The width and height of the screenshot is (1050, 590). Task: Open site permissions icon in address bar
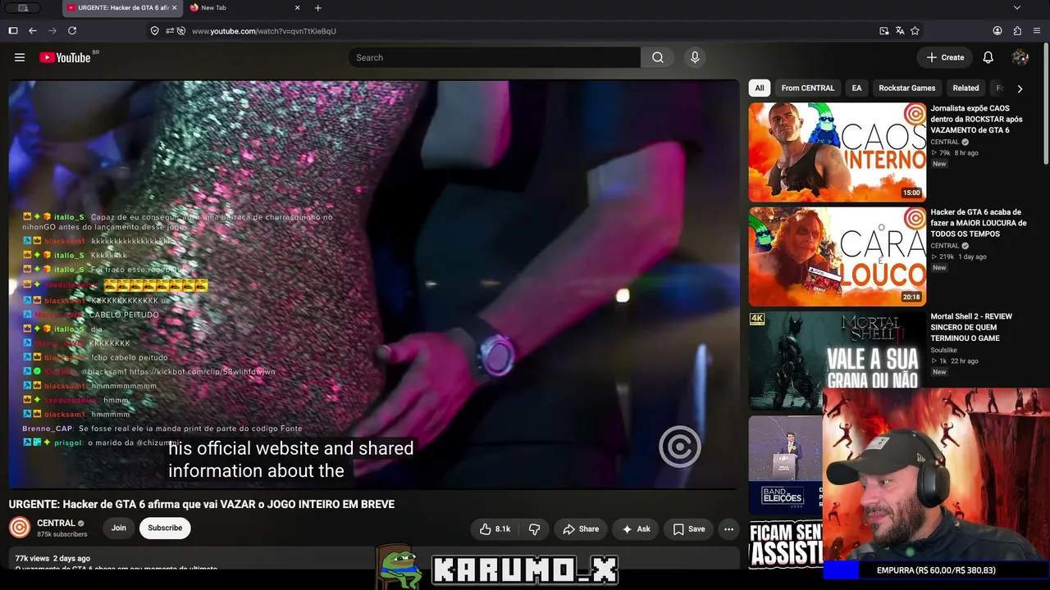(170, 30)
